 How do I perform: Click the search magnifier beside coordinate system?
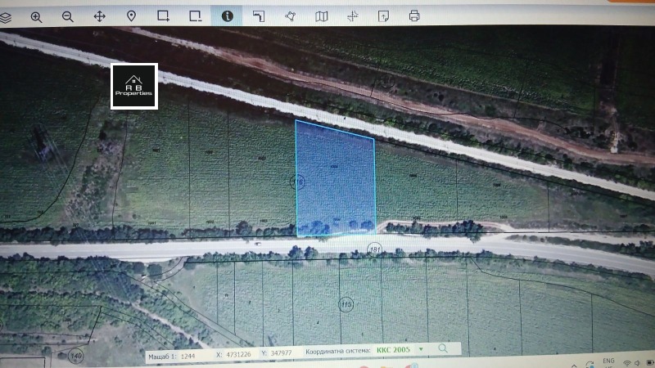click(443, 349)
